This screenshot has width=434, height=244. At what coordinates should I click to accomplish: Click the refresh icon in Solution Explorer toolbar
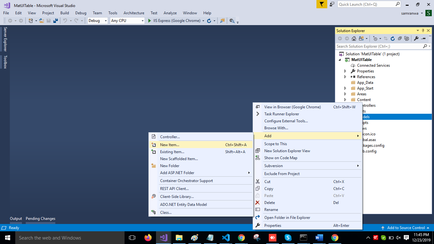392,38
